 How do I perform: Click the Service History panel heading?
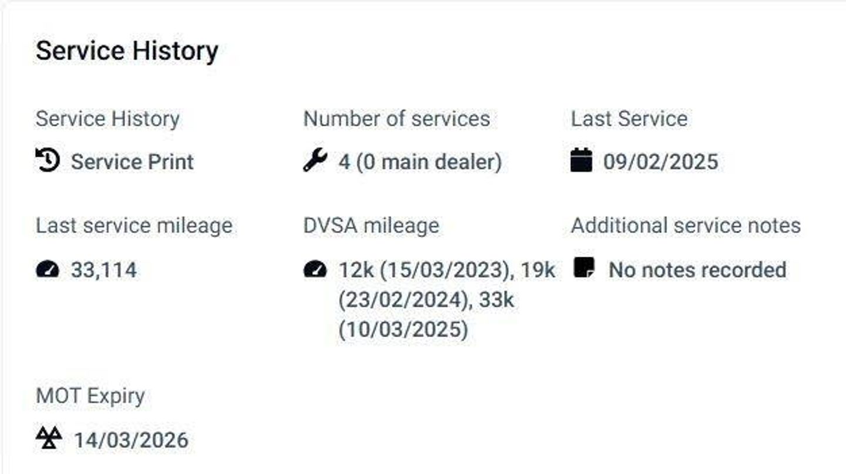127,51
